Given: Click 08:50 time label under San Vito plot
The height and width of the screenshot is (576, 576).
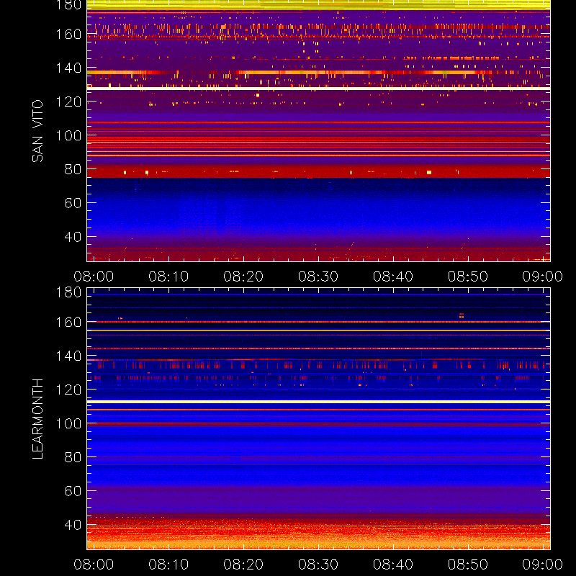Looking at the screenshot, I should 467,276.
